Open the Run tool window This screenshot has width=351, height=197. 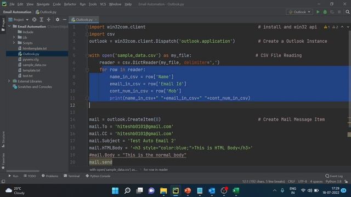[x=13, y=176]
